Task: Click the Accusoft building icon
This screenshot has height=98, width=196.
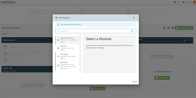Action: pyautogui.click(x=184, y=2)
